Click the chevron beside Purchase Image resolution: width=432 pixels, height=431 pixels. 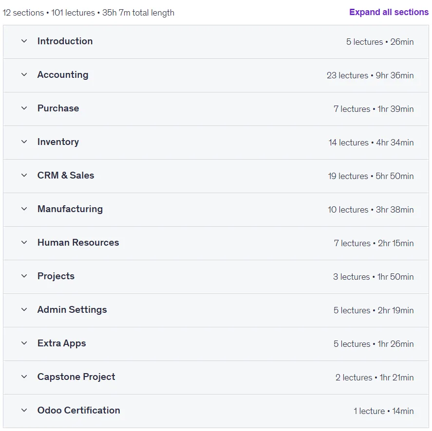[x=24, y=108]
